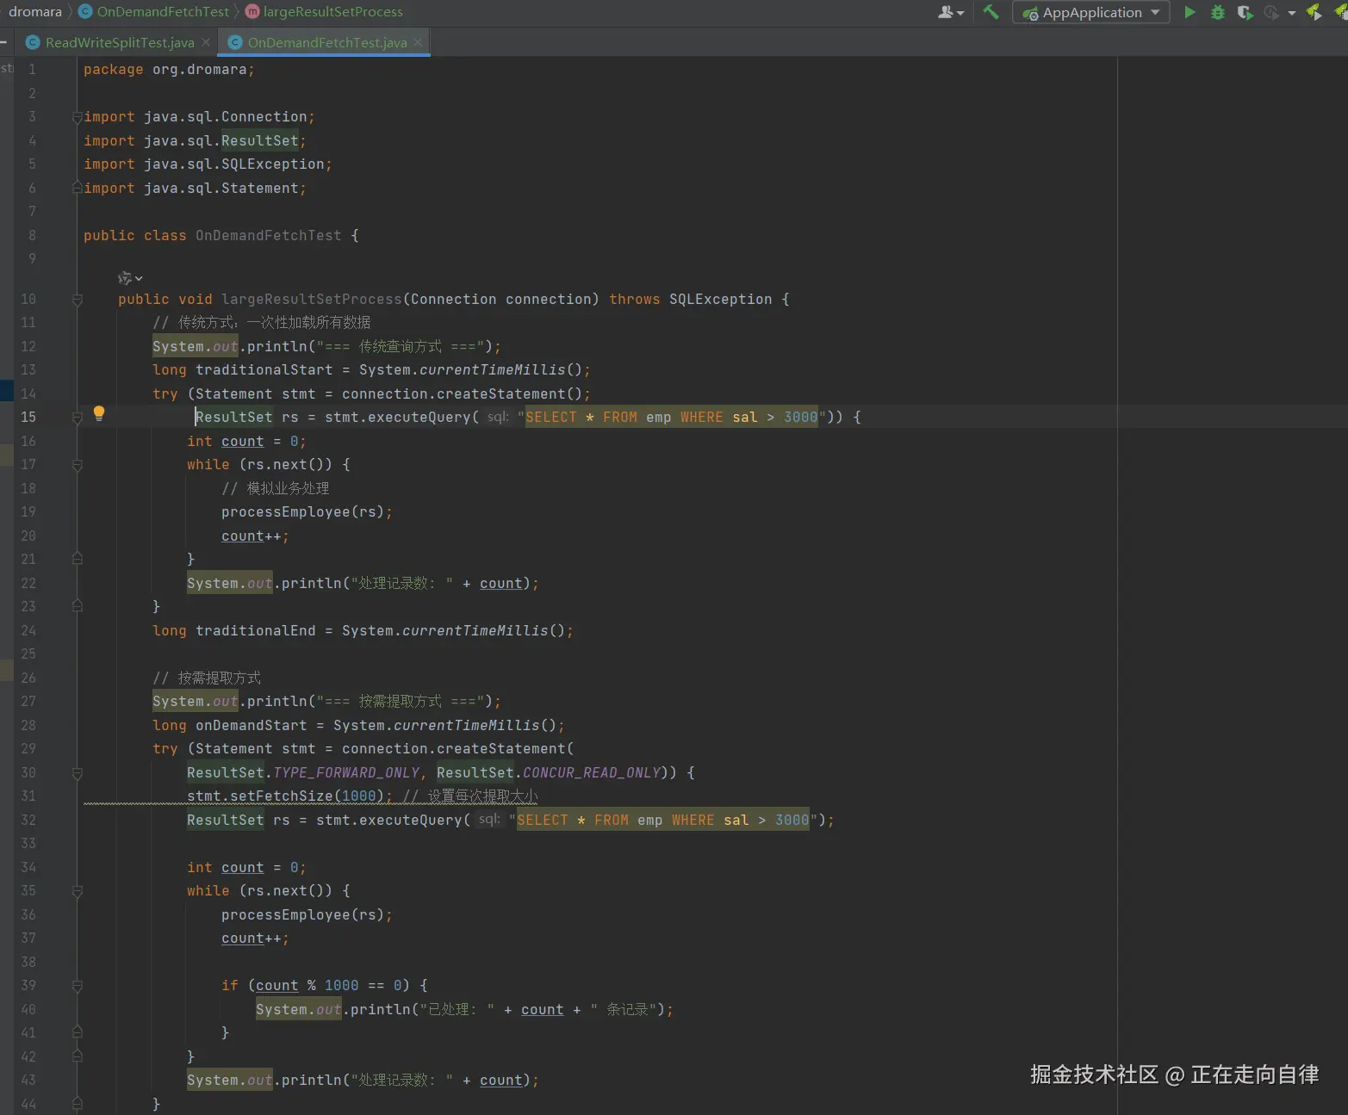Collapse the while loop fold at line 17
Image resolution: width=1348 pixels, height=1115 pixels.
click(77, 465)
